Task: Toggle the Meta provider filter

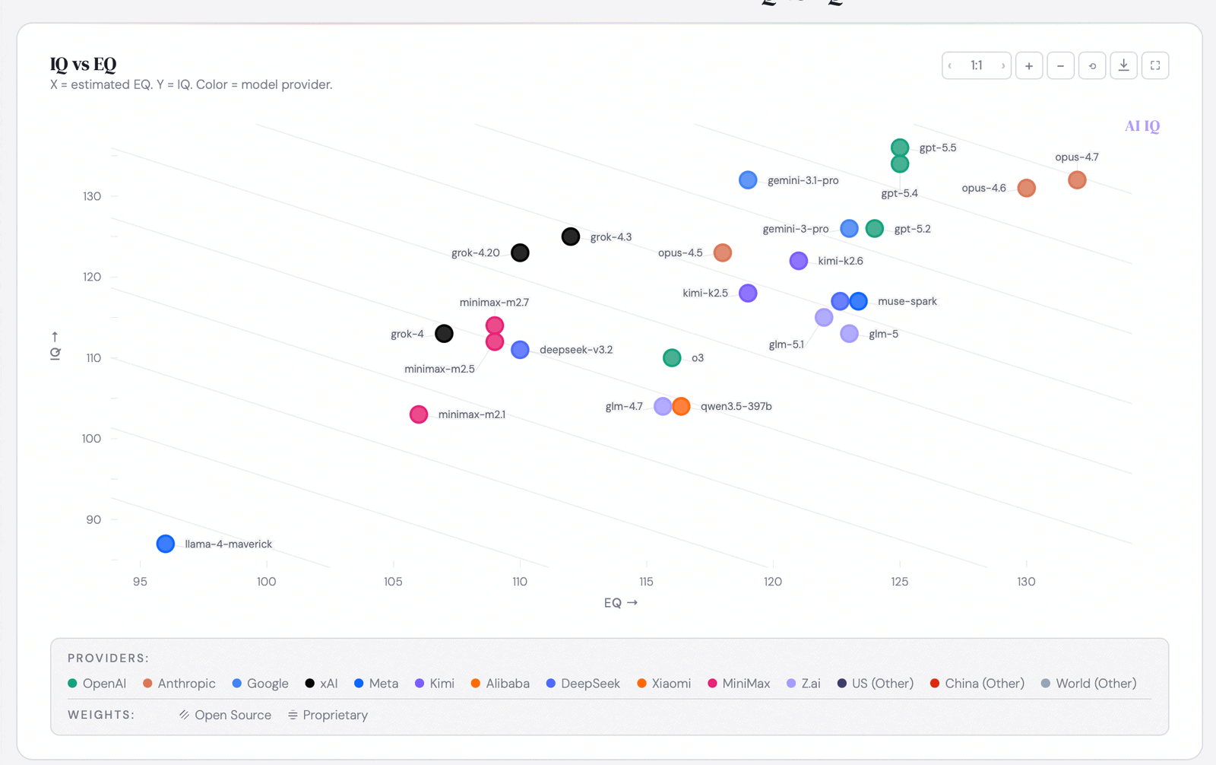Action: [376, 684]
